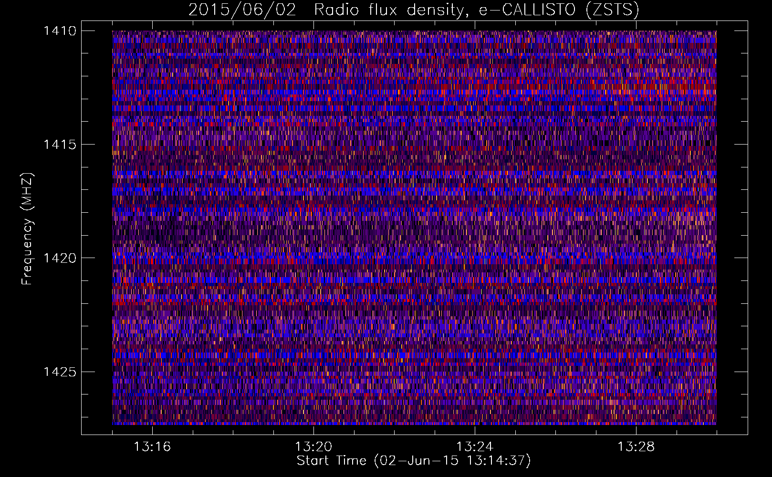Click the 1410 frequency axis label

pos(60,31)
